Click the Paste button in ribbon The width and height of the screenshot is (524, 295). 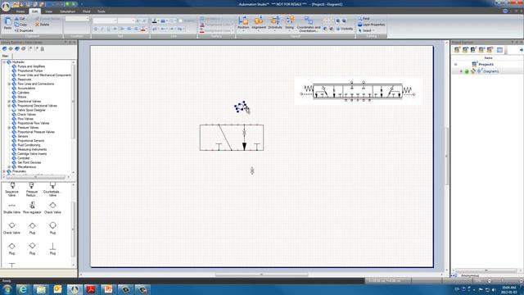[x=7, y=23]
